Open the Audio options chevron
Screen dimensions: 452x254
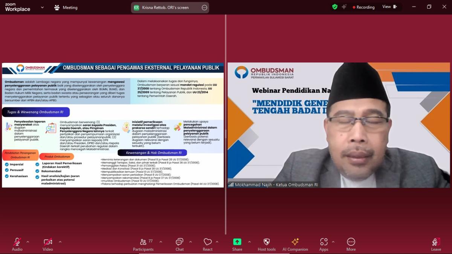pyautogui.click(x=27, y=242)
